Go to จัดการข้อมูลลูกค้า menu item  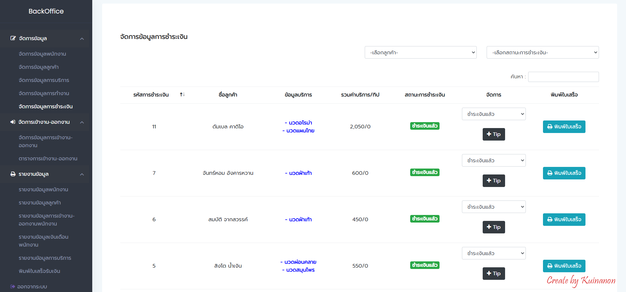(39, 67)
